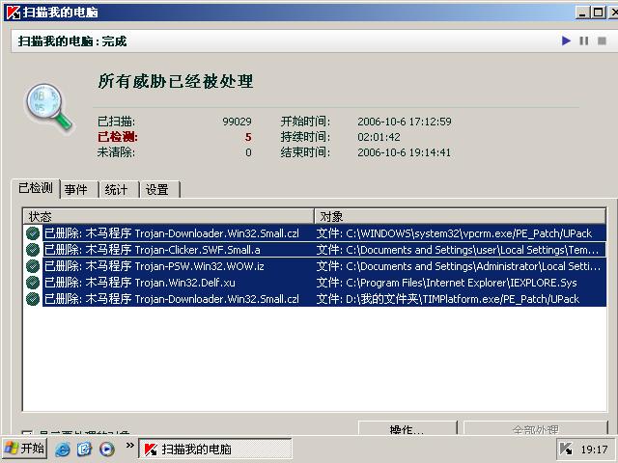The width and height of the screenshot is (618, 463).
Task: Launch Windows Media Player from quick launch
Action: coord(107,449)
